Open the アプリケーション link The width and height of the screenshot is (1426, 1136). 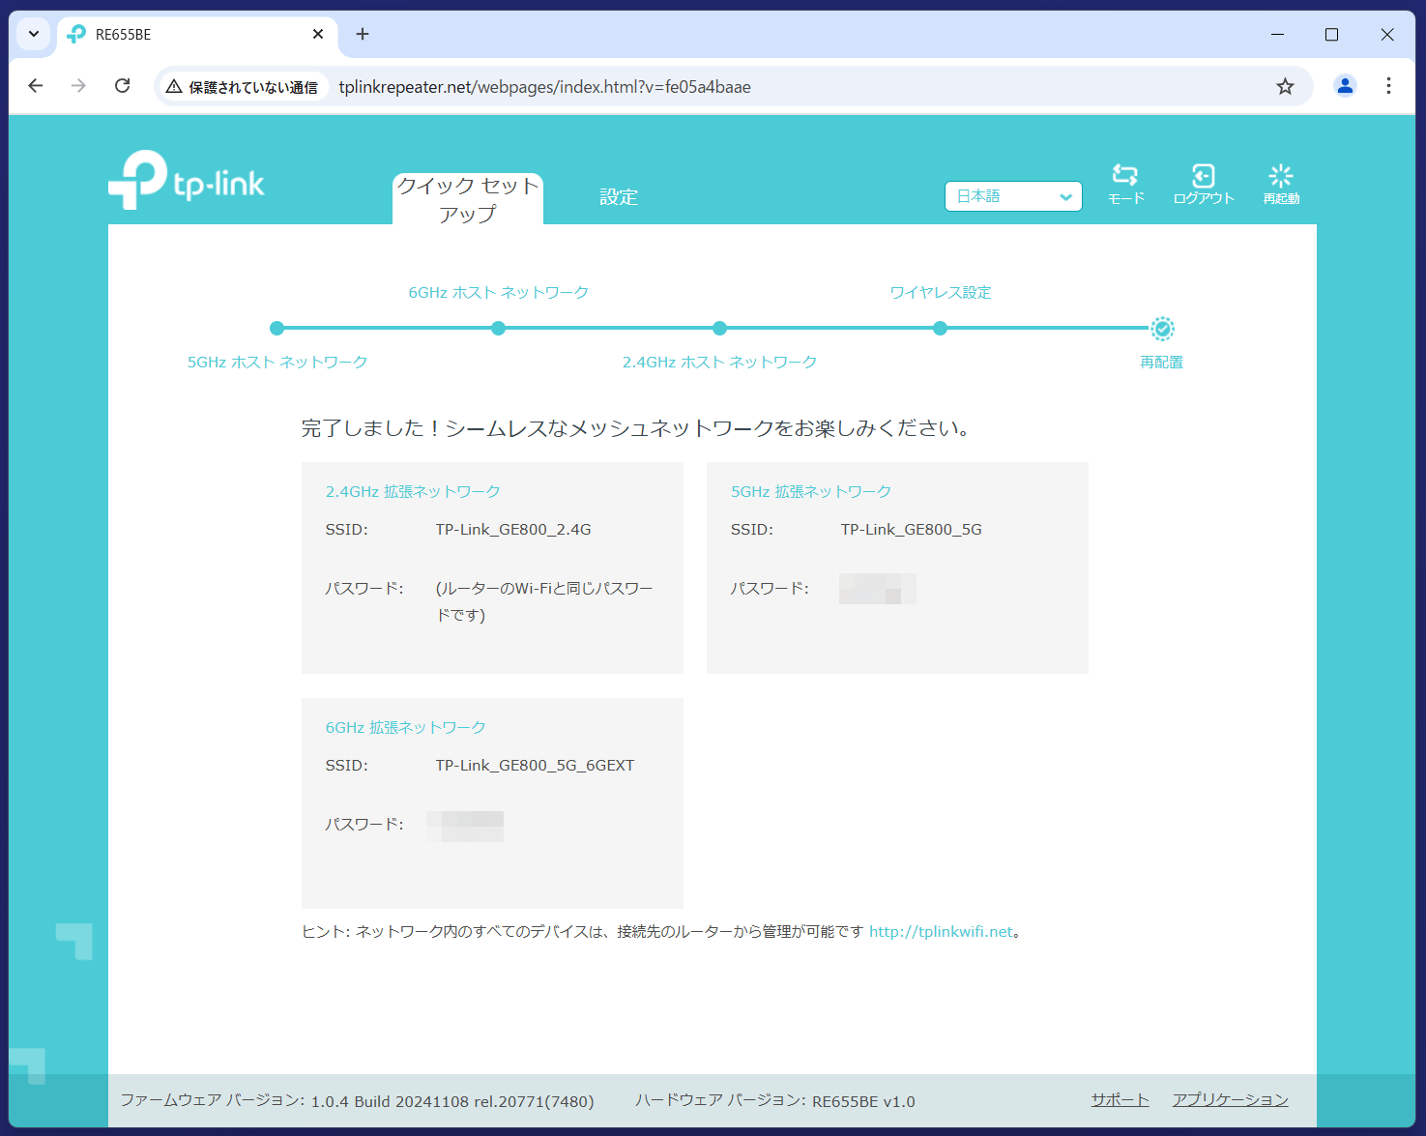pos(1230,1100)
